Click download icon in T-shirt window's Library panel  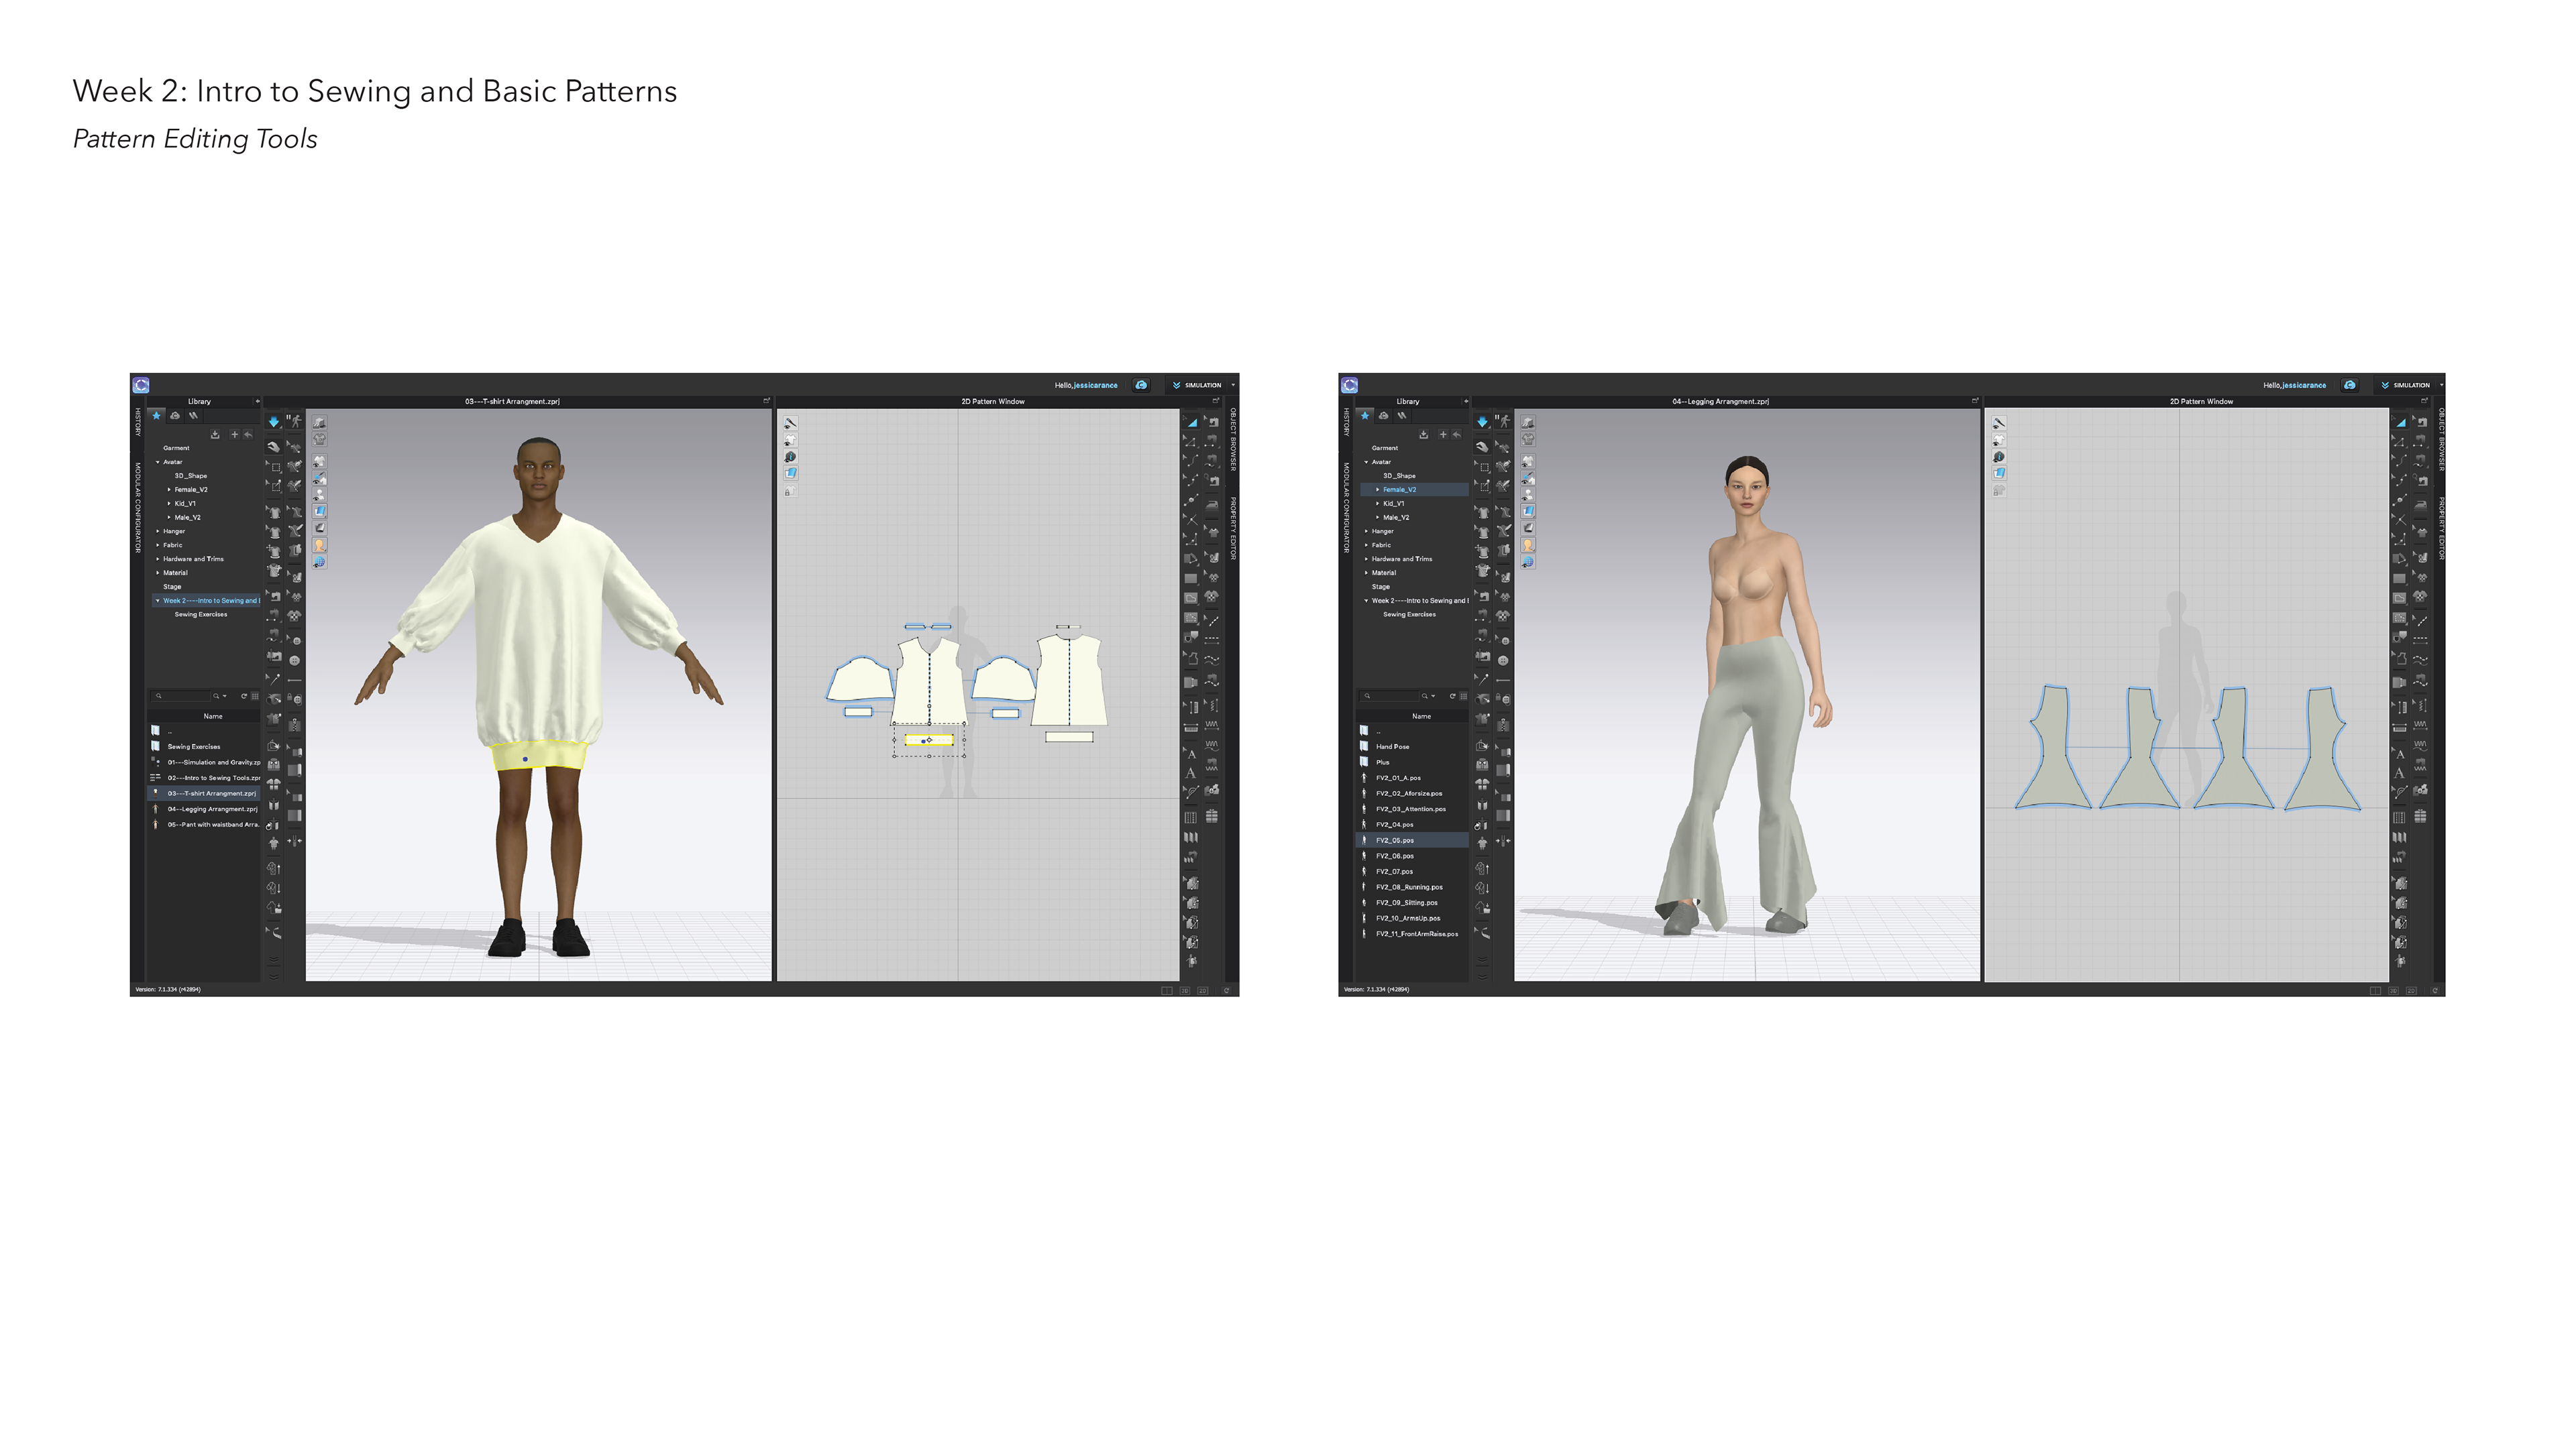click(x=215, y=434)
